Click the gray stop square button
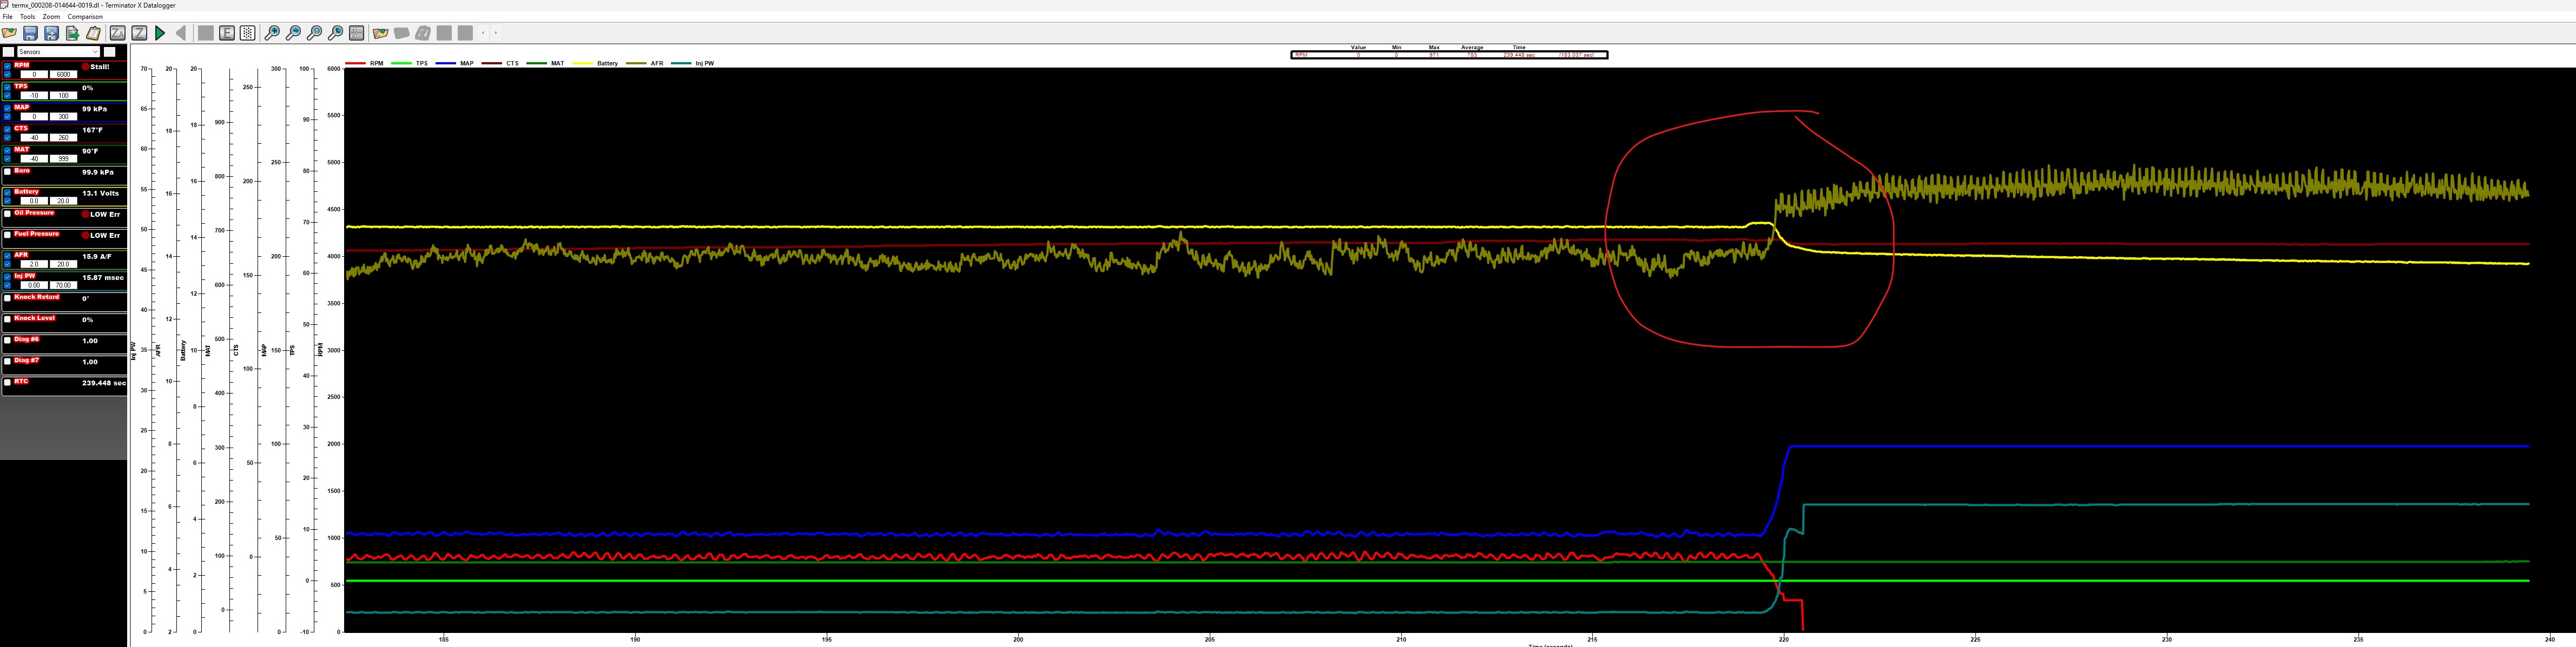The width and height of the screenshot is (2576, 647). (x=205, y=33)
